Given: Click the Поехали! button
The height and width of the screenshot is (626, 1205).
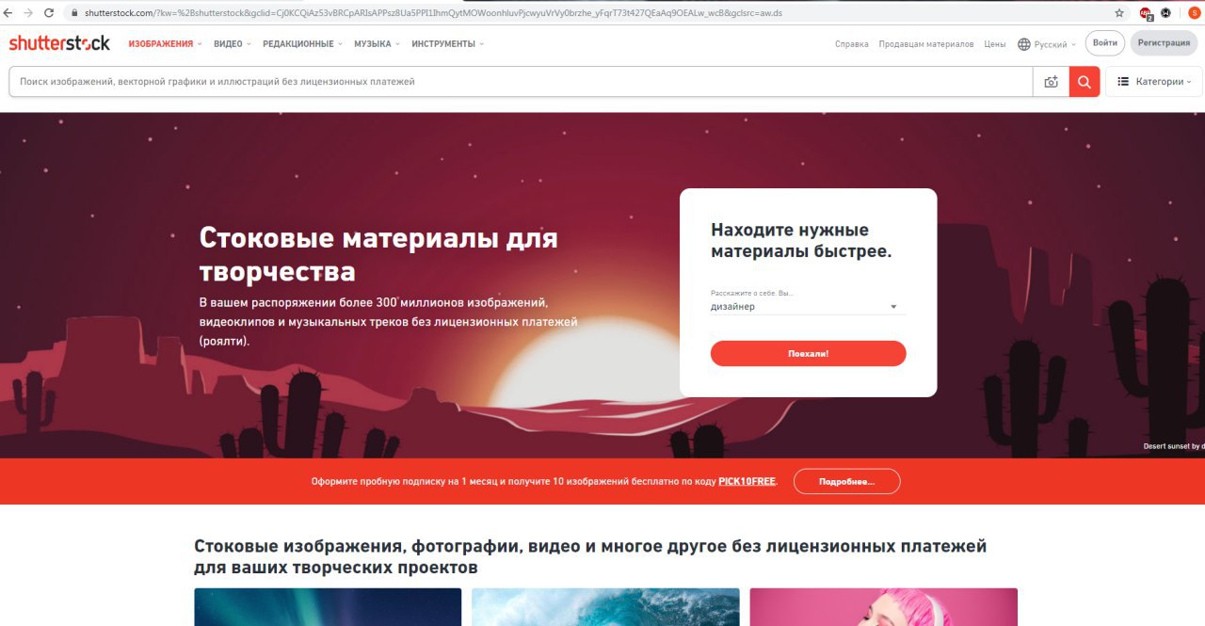Looking at the screenshot, I should pos(808,353).
